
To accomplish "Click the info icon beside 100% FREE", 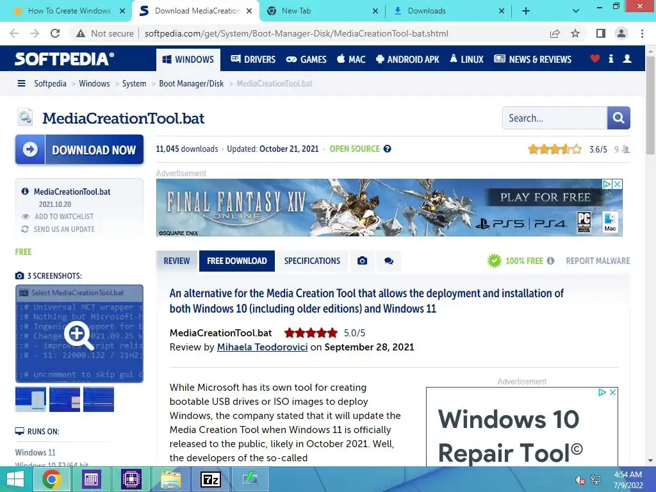I will (x=550, y=261).
